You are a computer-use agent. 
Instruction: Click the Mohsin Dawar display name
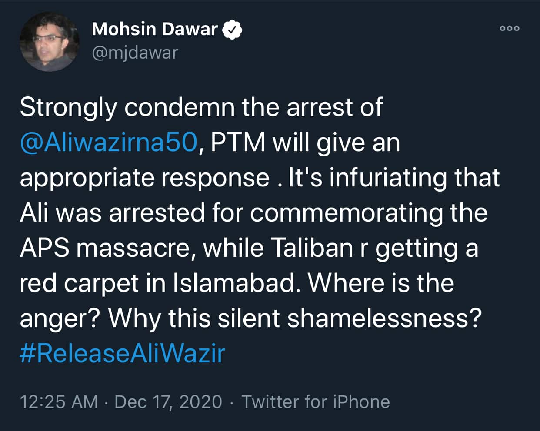click(154, 29)
